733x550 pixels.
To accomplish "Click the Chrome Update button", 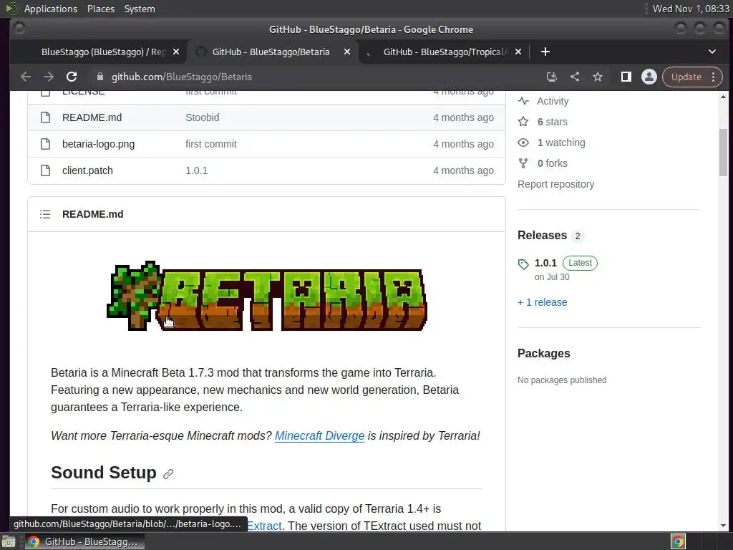I will [686, 77].
